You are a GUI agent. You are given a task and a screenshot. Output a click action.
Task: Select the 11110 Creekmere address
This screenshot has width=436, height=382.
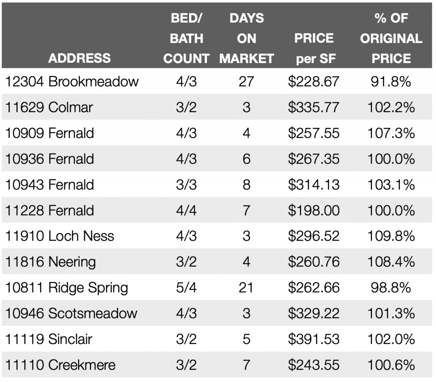pos(60,365)
